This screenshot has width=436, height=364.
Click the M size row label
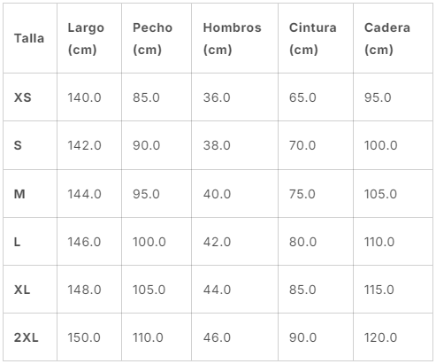(x=19, y=194)
